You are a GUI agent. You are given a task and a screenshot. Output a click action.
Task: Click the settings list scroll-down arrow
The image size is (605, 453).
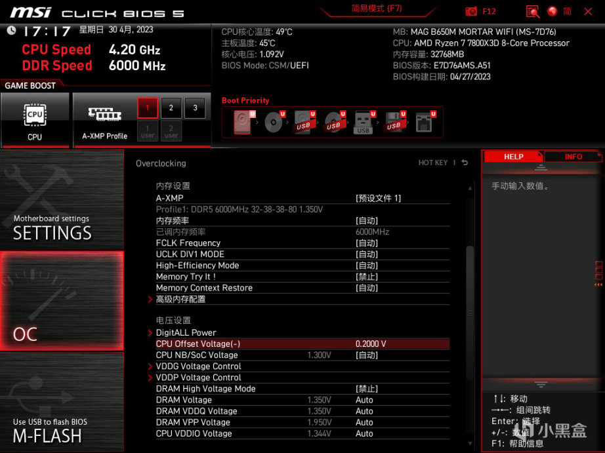click(x=470, y=443)
